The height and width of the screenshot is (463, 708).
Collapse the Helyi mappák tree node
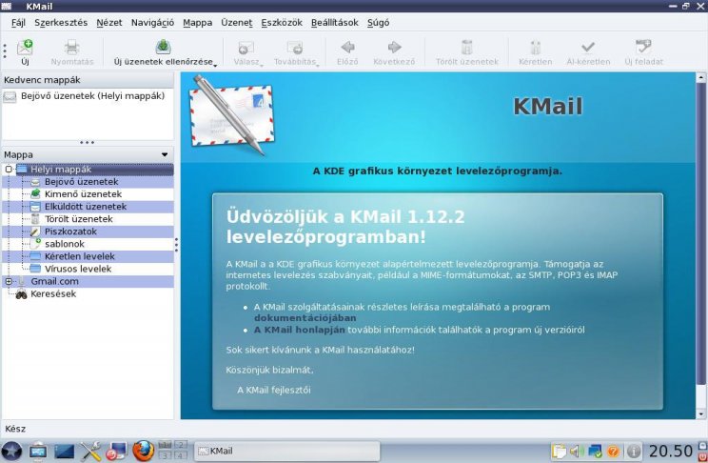(x=9, y=170)
